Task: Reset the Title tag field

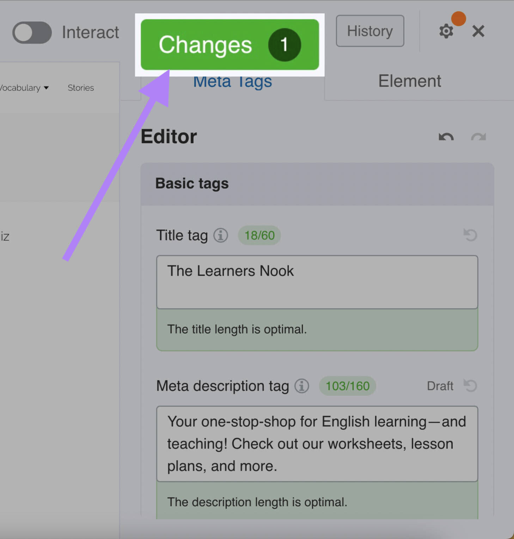Action: tap(470, 235)
